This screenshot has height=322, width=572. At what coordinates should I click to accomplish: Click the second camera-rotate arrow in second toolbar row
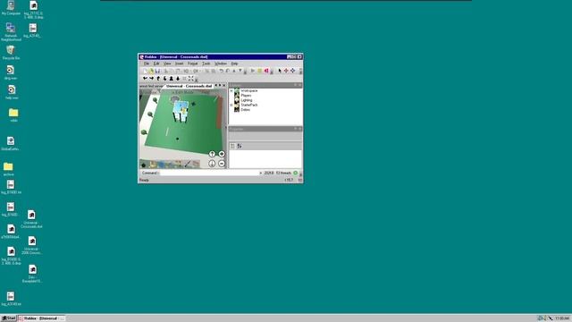[151, 79]
